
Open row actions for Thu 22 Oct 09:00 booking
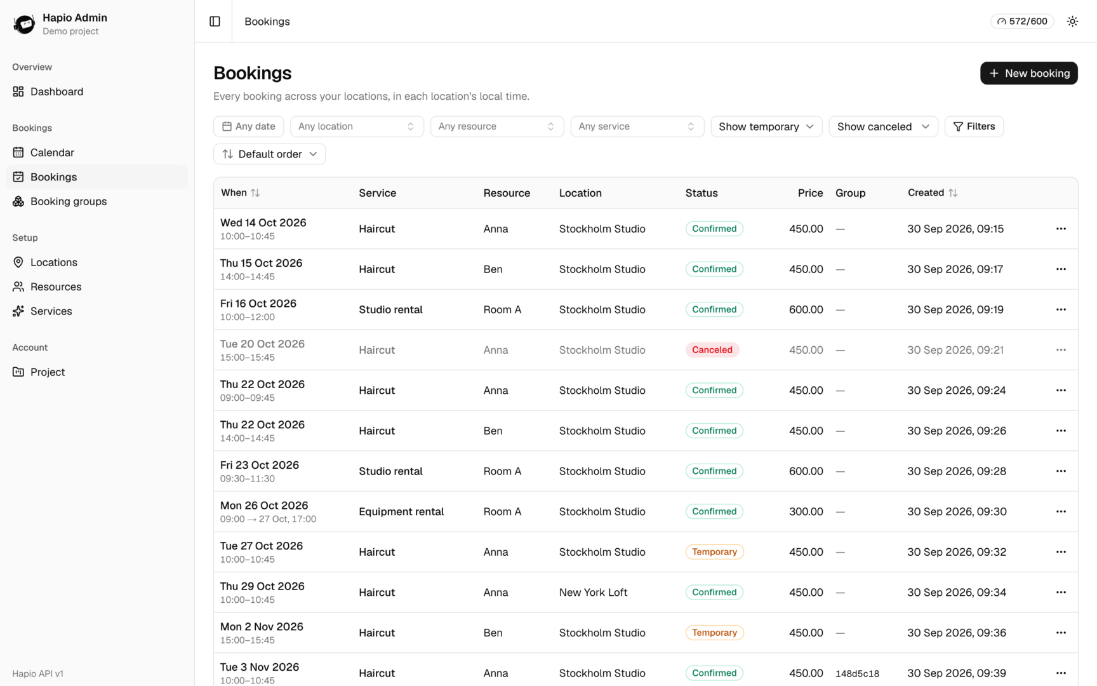click(x=1061, y=391)
